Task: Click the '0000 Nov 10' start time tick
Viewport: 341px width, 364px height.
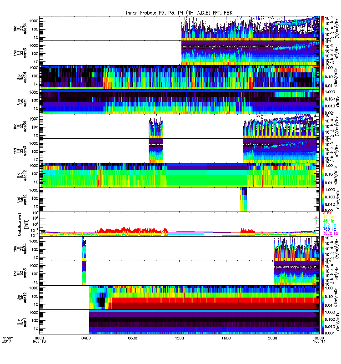Action: click(40, 339)
